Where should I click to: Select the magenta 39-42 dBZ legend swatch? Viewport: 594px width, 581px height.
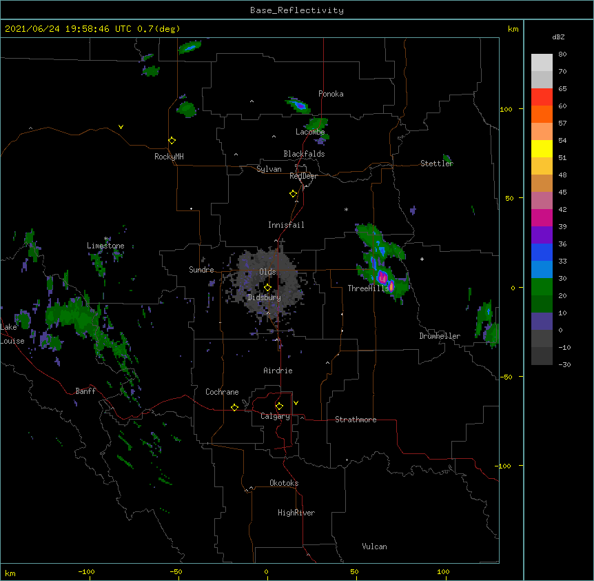(542, 217)
